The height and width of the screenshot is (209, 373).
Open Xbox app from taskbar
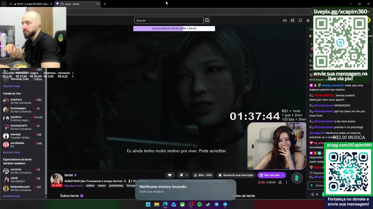pos(182,204)
